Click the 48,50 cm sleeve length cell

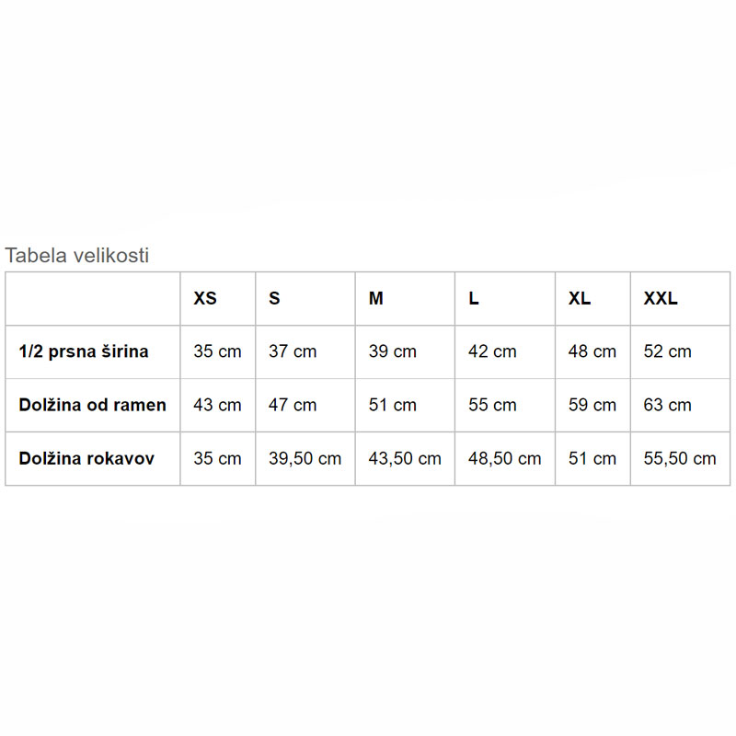point(504,458)
